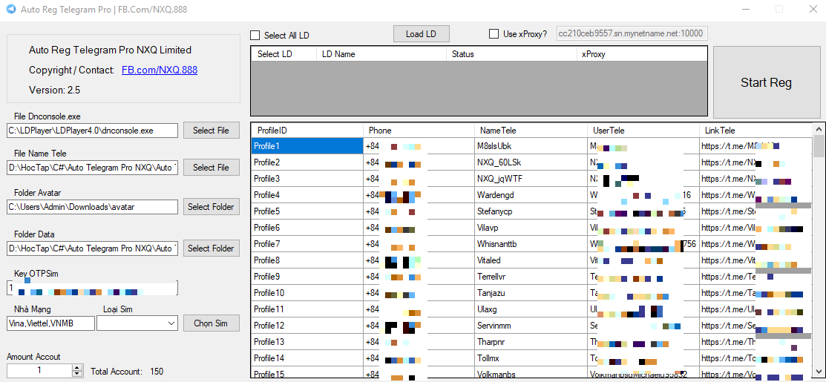Click the Servinmm name cell

coord(531,325)
